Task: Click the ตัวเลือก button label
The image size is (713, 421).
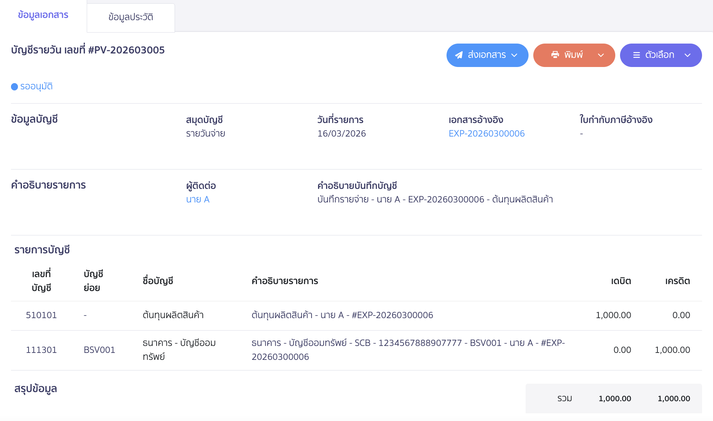Action: [x=660, y=55]
